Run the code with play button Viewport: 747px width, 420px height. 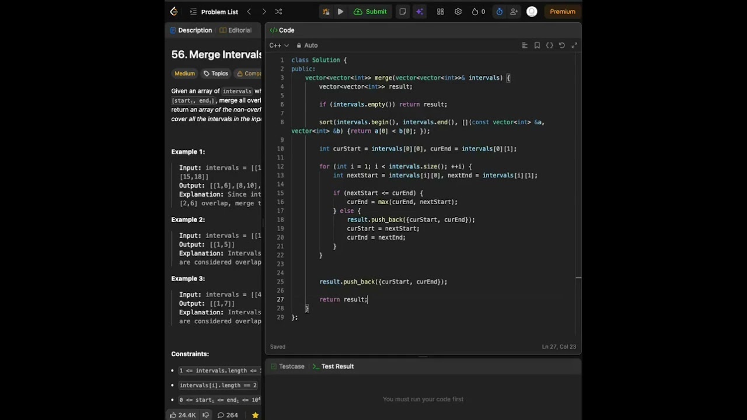pos(340,12)
